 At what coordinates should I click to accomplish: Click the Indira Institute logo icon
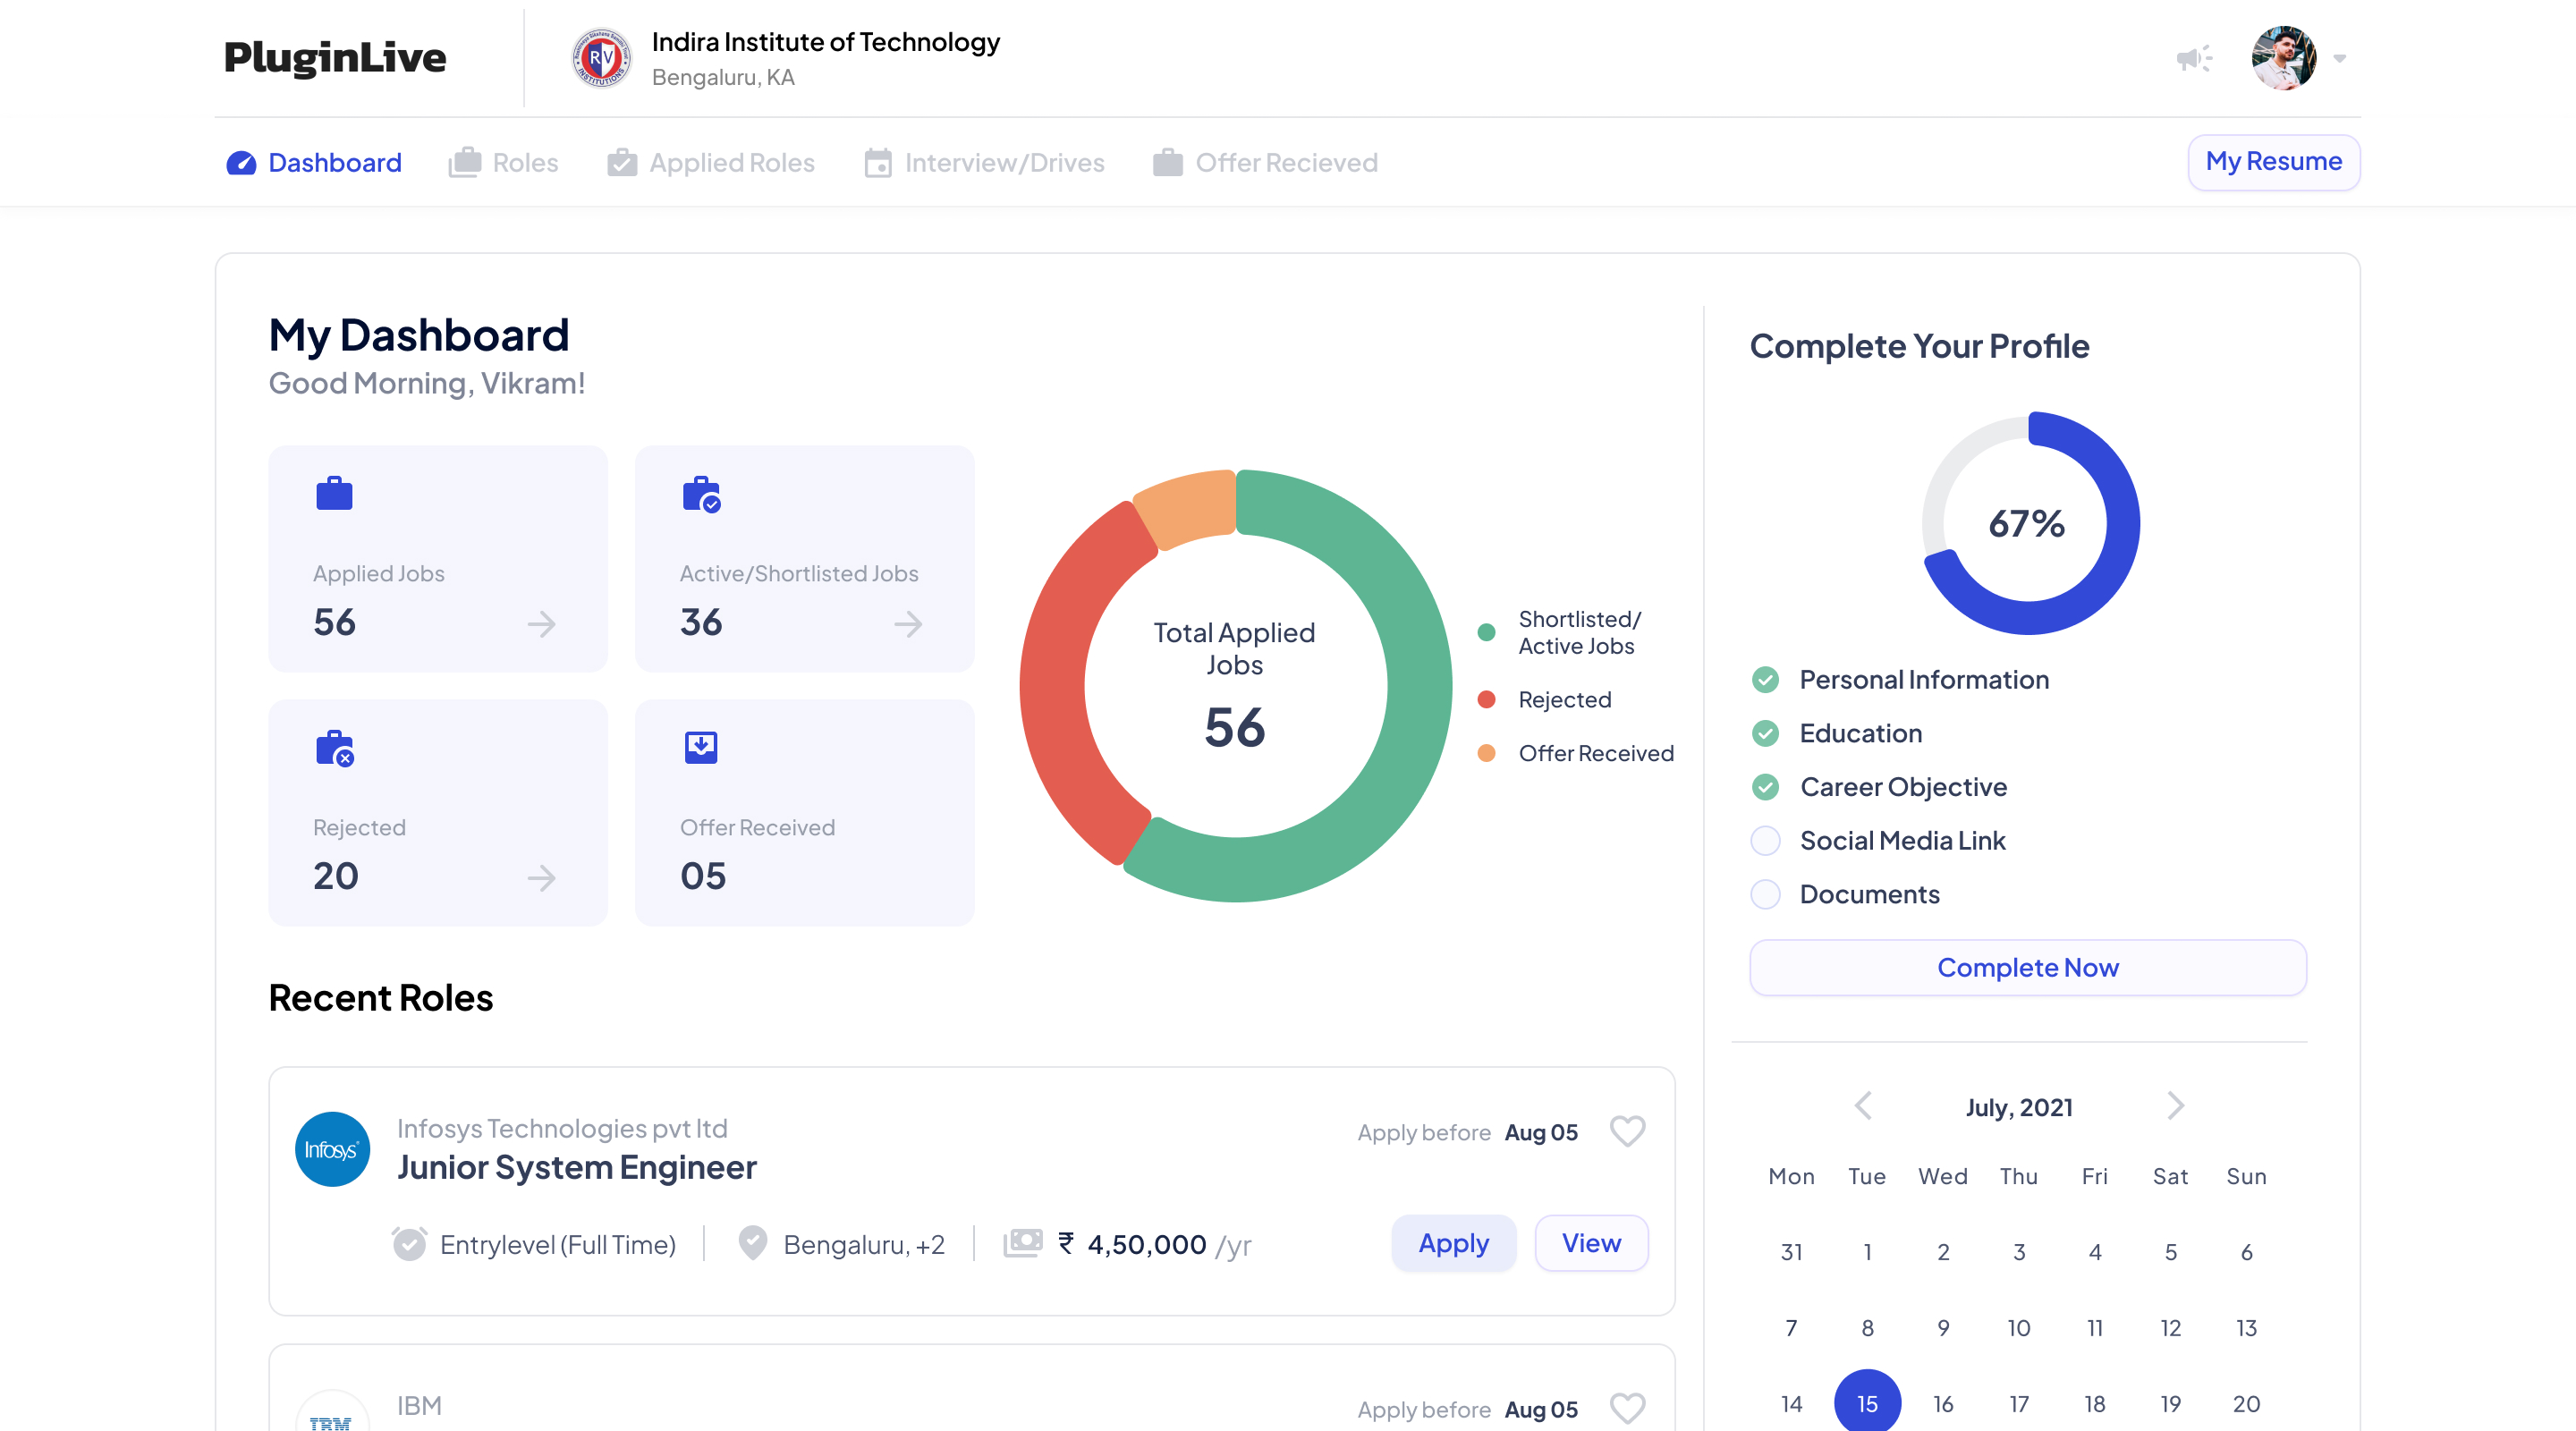click(x=601, y=58)
